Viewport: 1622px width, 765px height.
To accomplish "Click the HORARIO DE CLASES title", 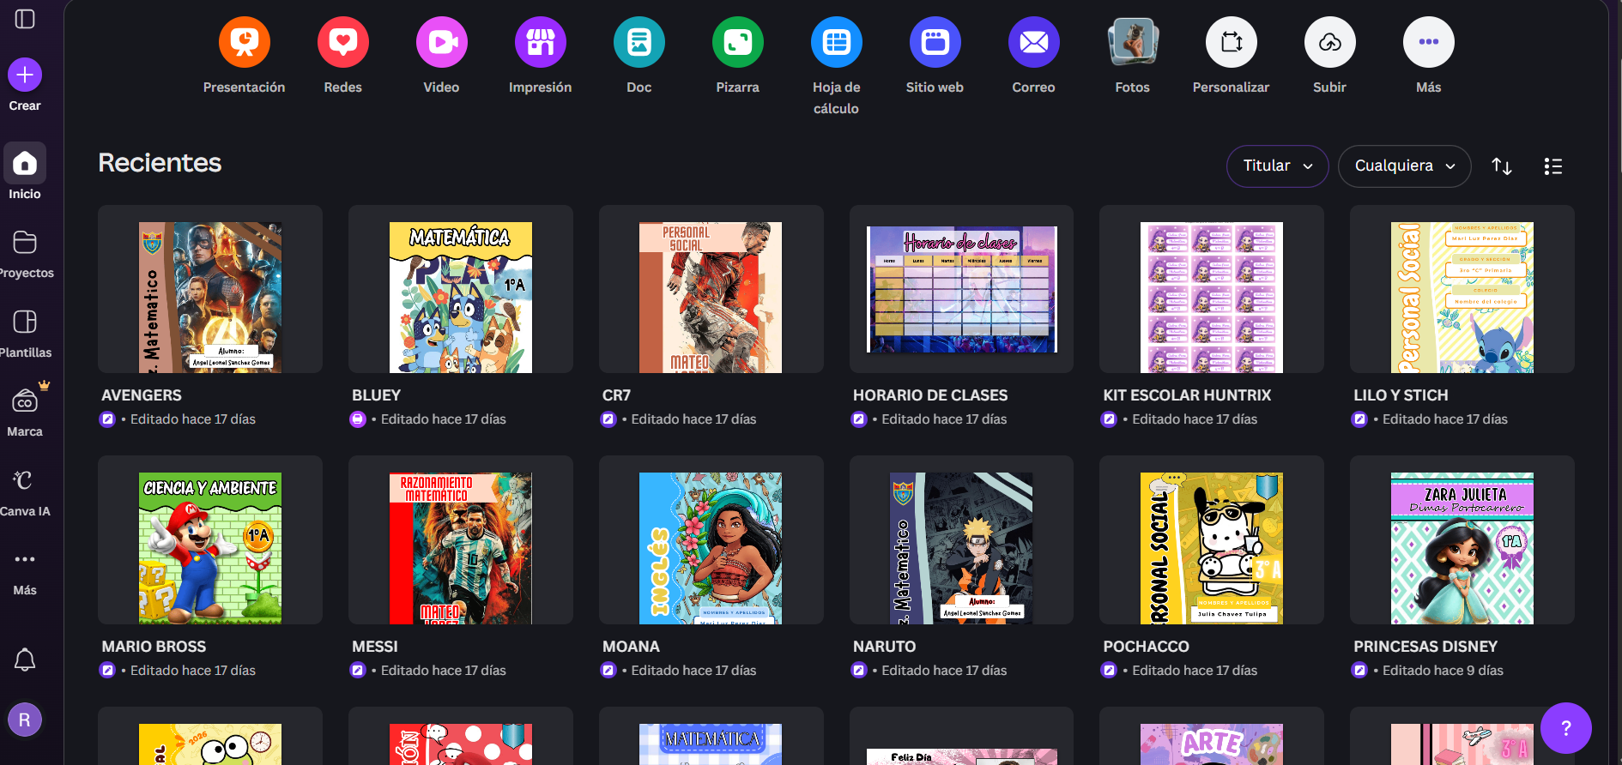I will (x=930, y=395).
